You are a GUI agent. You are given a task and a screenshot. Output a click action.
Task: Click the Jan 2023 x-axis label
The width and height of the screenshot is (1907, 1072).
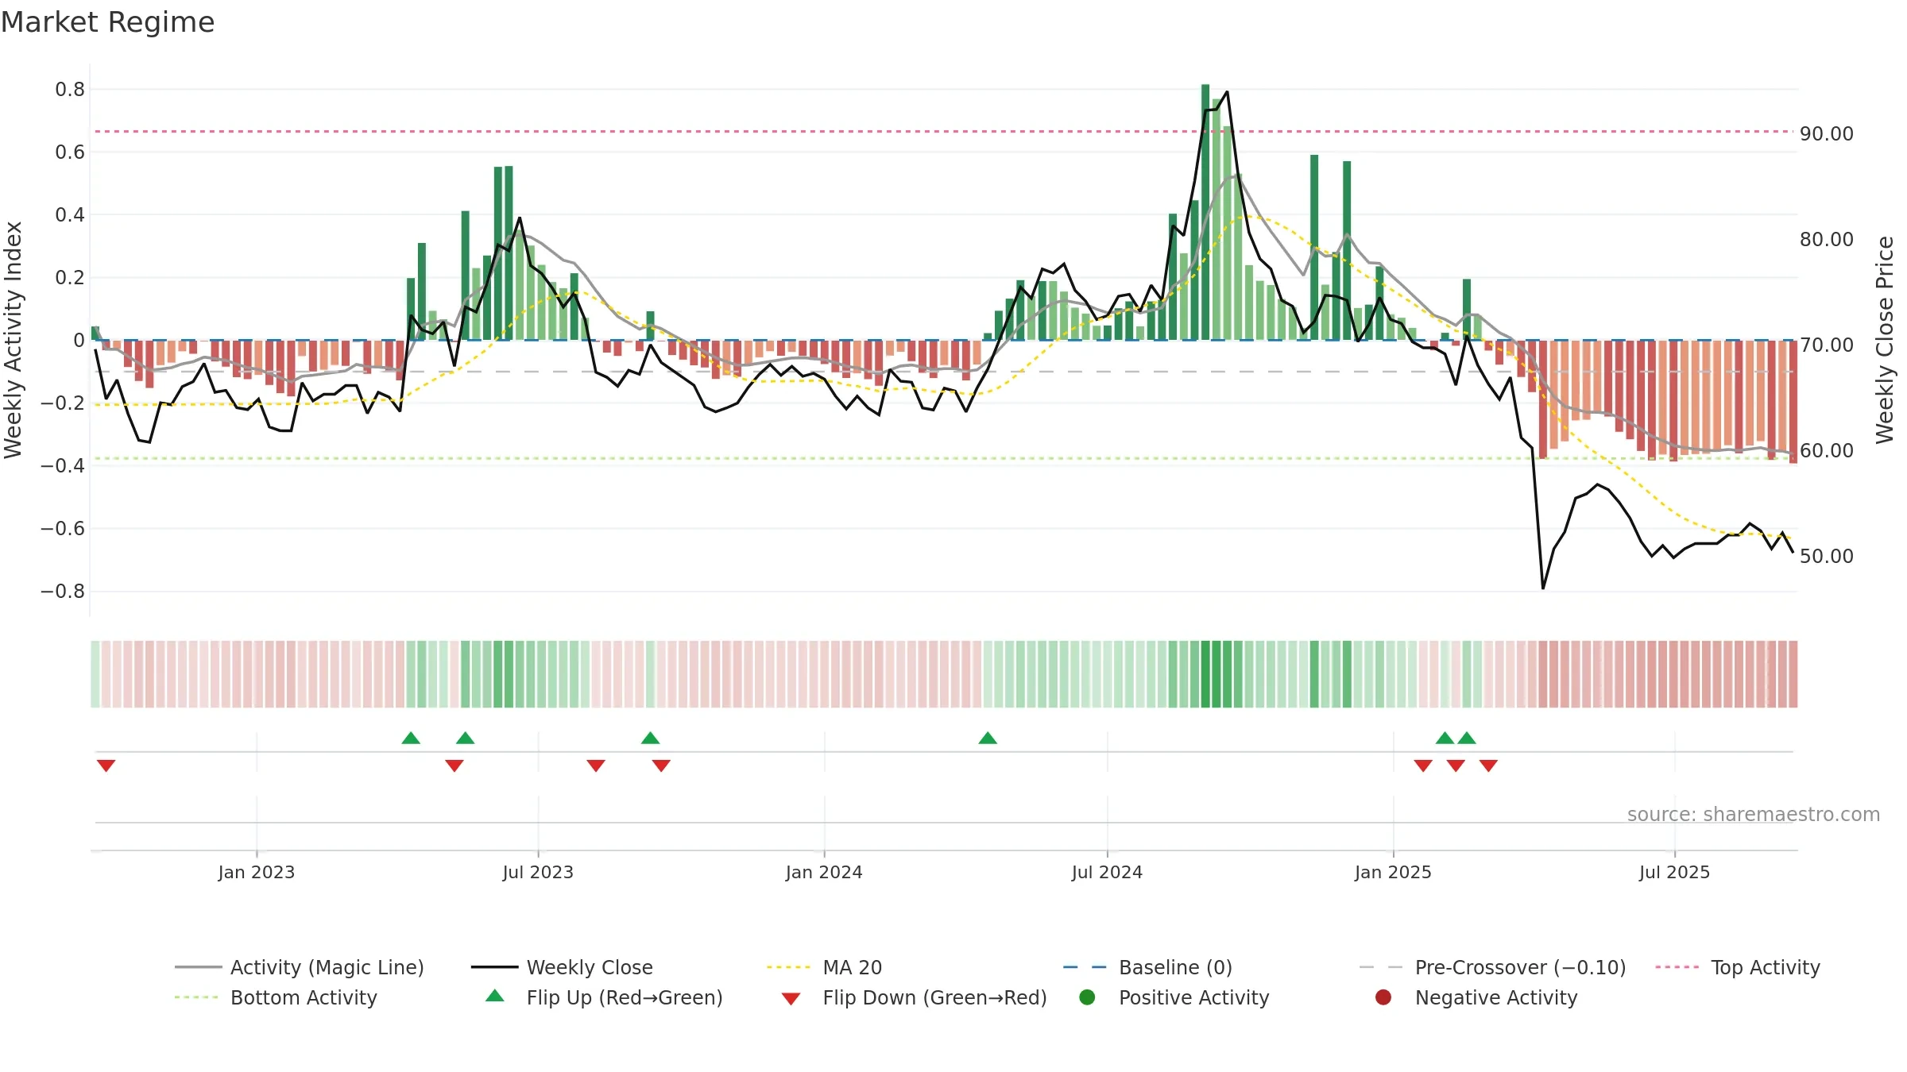(256, 872)
